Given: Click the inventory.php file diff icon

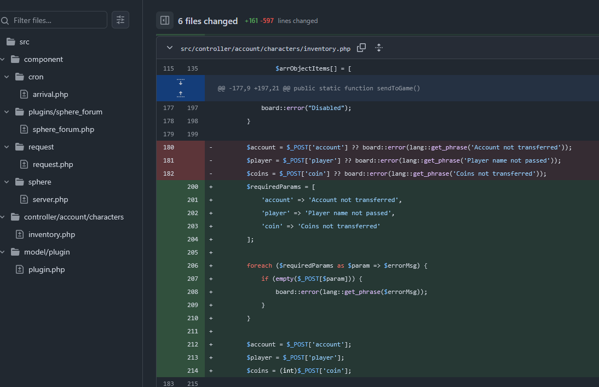Looking at the screenshot, I should pyautogui.click(x=20, y=235).
